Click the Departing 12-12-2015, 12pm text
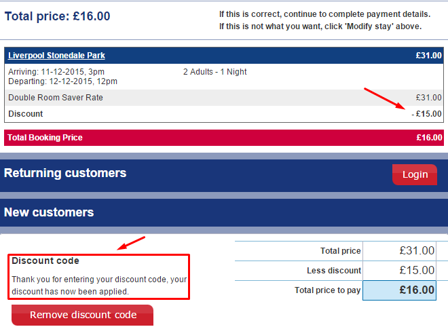The height and width of the screenshot is (327, 448). tap(62, 81)
